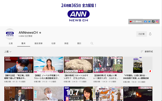Click the ANN NEWS channel avatar
Viewport: 162px width, 101px height.
[10, 34]
